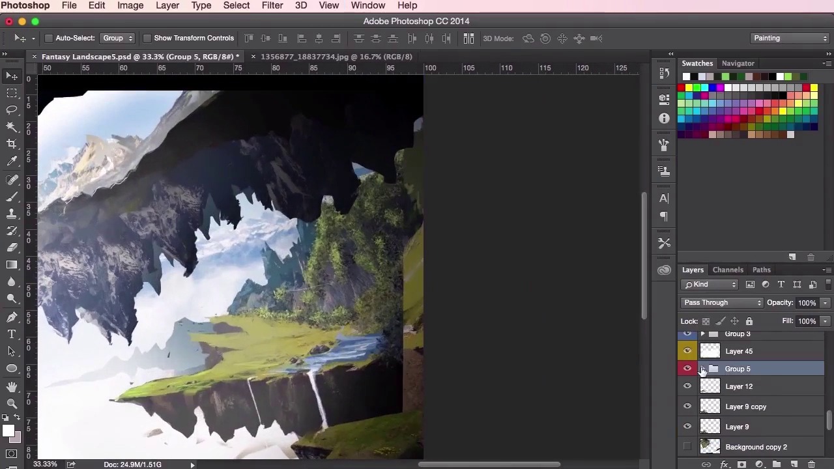Toggle lock transparent pixels

click(x=706, y=321)
